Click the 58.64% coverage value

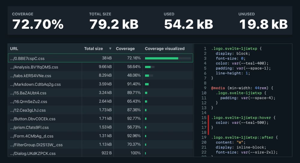coord(134,67)
